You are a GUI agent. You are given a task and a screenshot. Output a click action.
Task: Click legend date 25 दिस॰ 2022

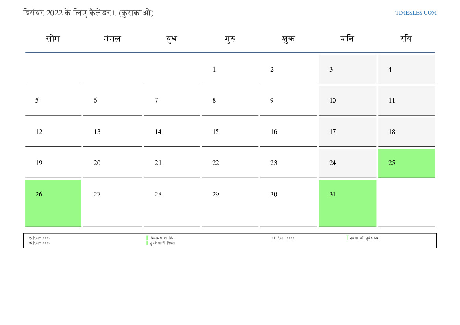coord(39,238)
